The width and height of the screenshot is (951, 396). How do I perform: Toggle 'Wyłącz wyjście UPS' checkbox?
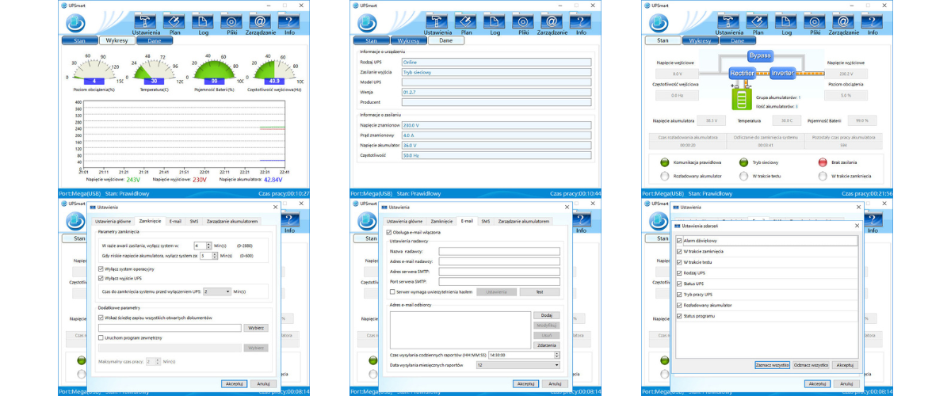pos(101,279)
